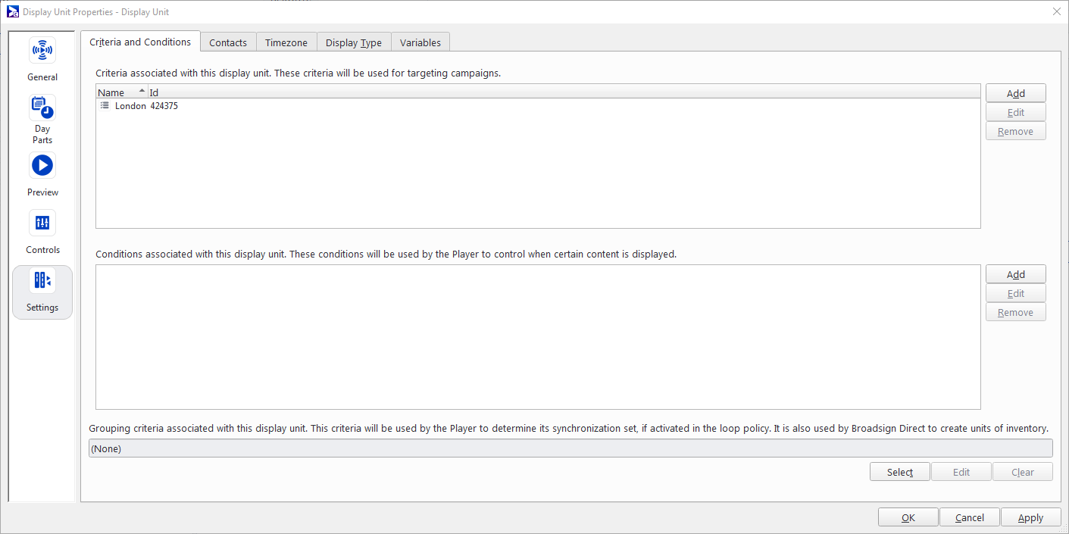
Task: Sort criteria by Name column header
Action: [121, 92]
